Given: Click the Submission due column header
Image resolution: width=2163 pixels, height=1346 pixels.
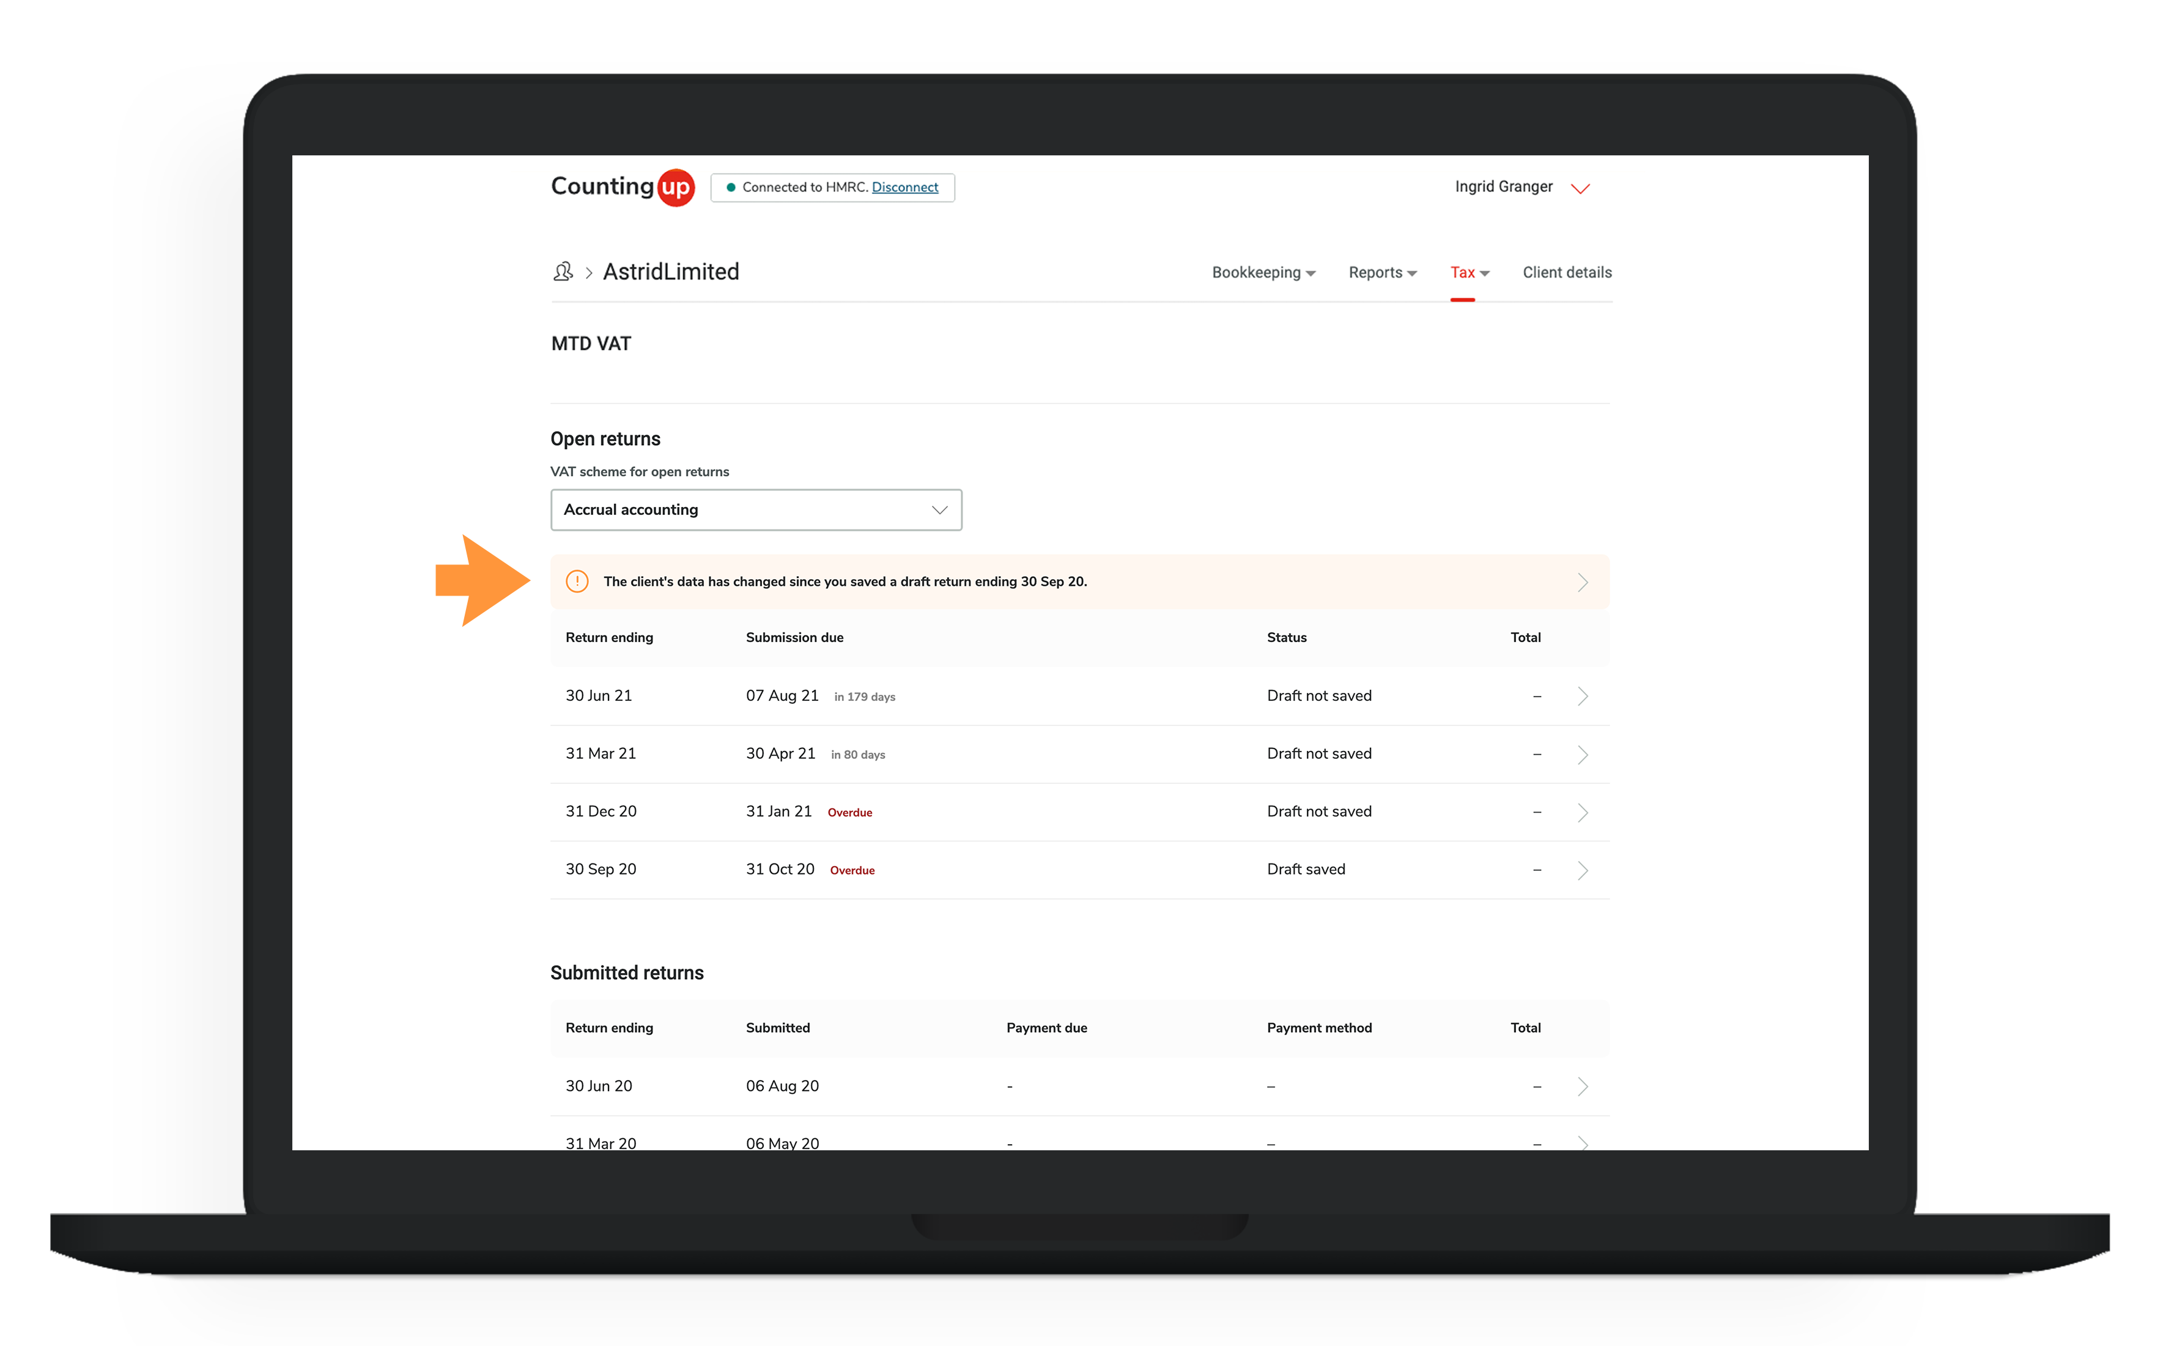Looking at the screenshot, I should click(794, 637).
